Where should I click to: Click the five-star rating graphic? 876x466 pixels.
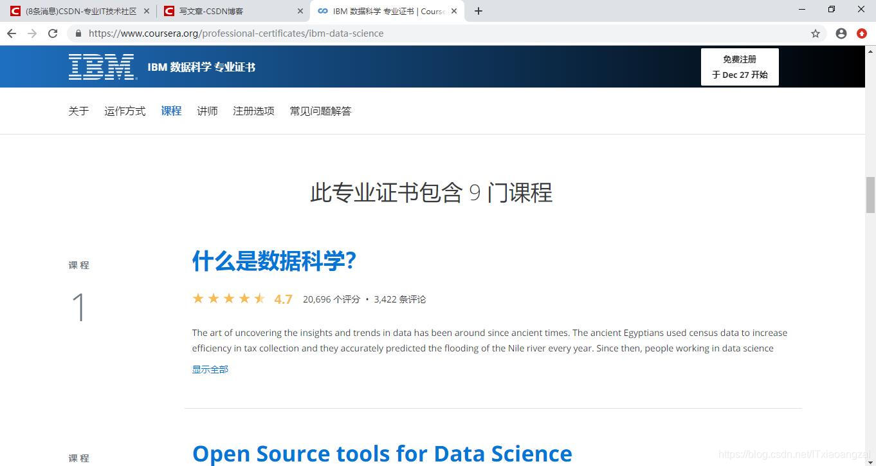click(228, 299)
